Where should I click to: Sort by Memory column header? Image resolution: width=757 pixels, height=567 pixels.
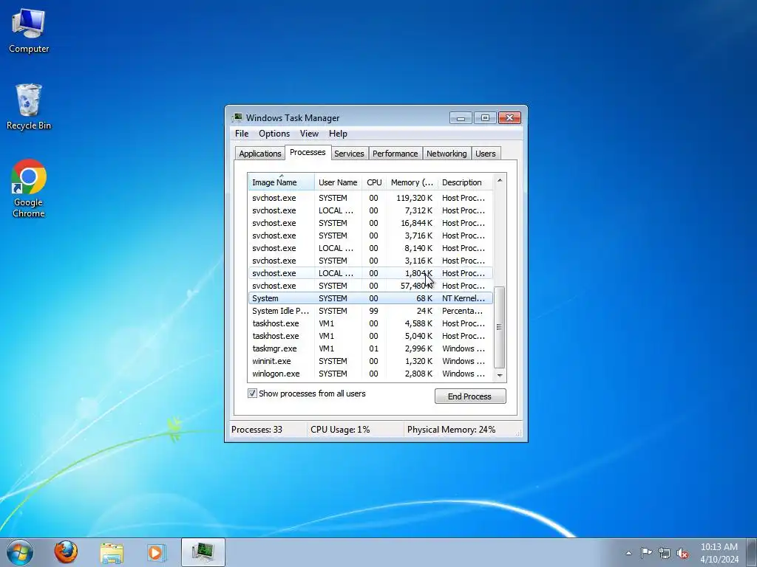[x=412, y=182]
